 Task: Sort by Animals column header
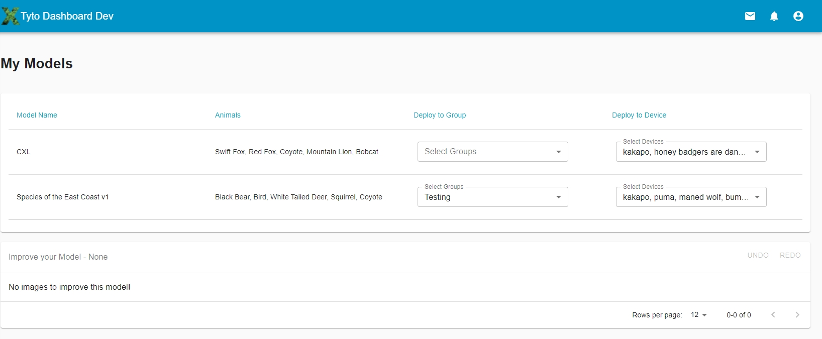228,115
